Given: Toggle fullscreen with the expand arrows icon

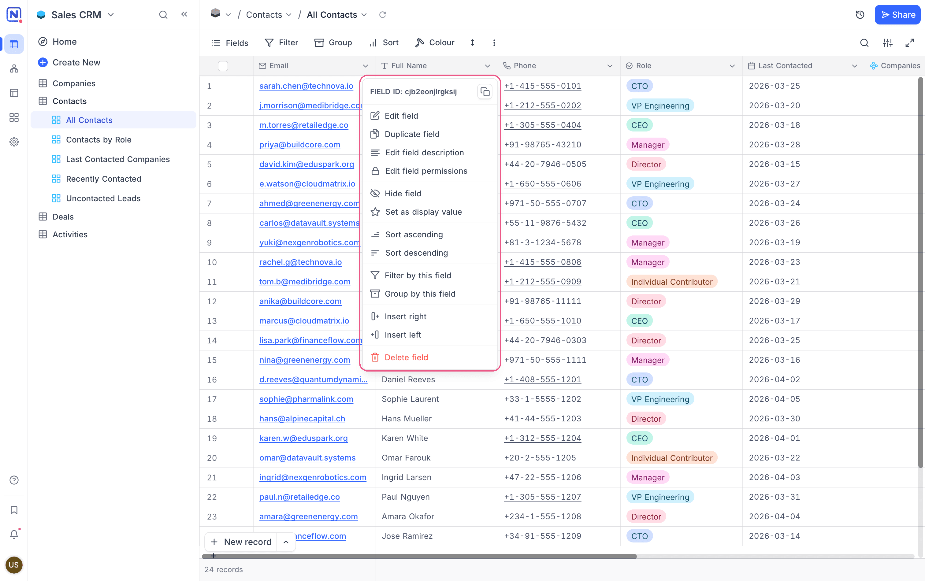Looking at the screenshot, I should tap(910, 43).
